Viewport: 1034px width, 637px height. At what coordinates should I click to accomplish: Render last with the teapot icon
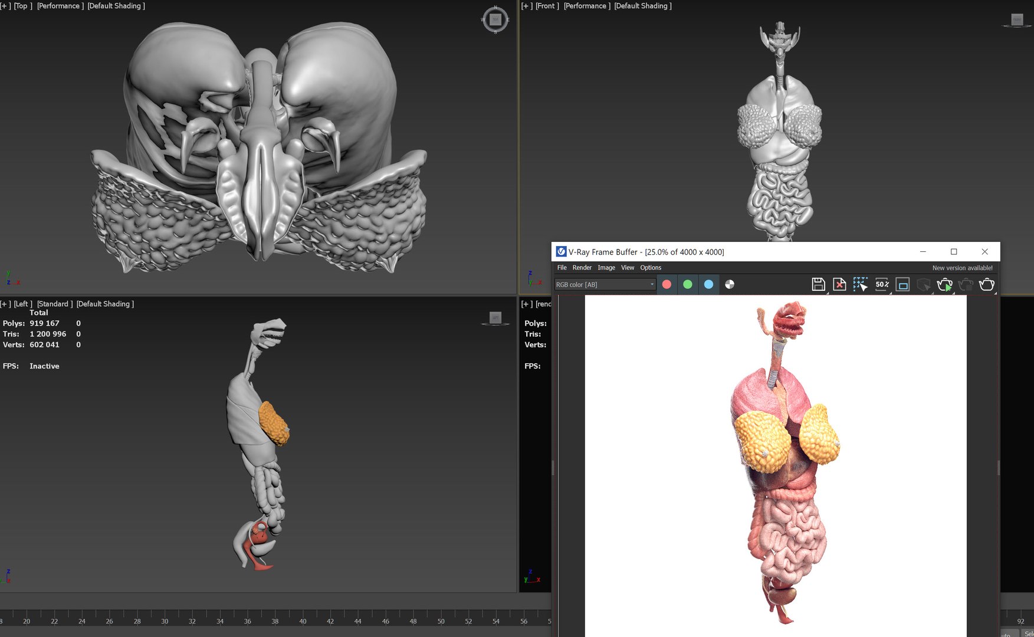[987, 284]
